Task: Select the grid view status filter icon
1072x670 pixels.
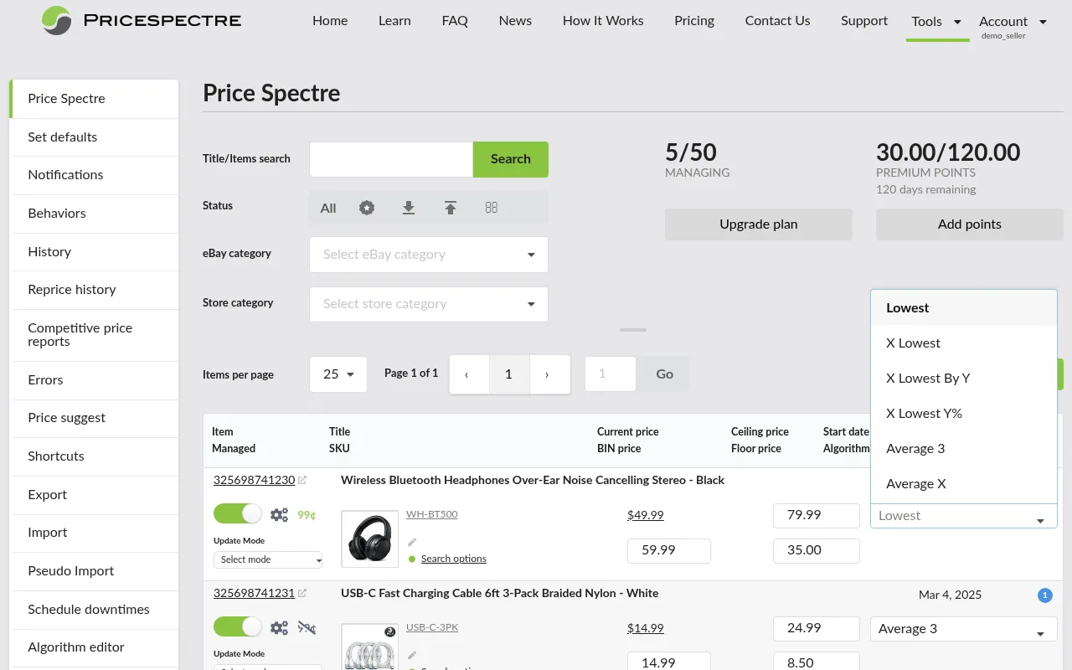Action: [x=492, y=208]
